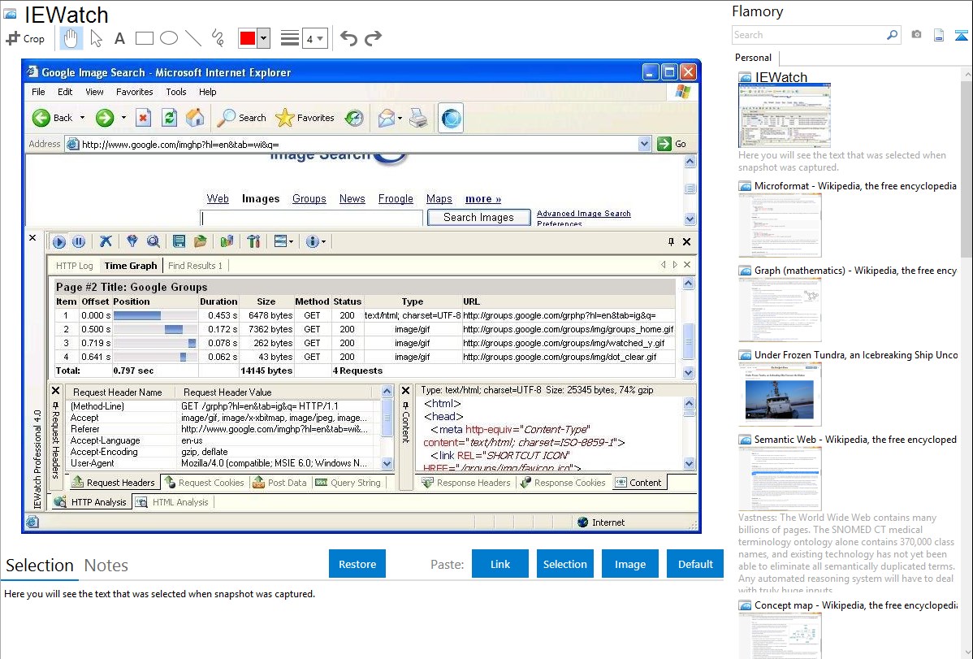This screenshot has height=659, width=973.
Task: Expand the address bar dropdown
Action: click(644, 144)
